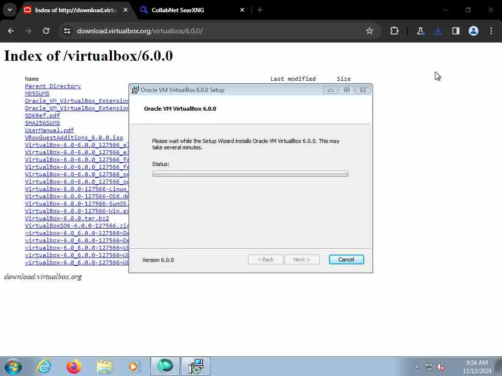Open the SDKRef.pdf link

(42, 116)
